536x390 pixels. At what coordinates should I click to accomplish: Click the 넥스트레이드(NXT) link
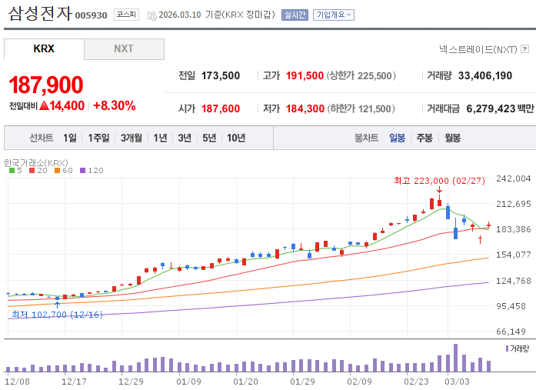[x=478, y=49]
